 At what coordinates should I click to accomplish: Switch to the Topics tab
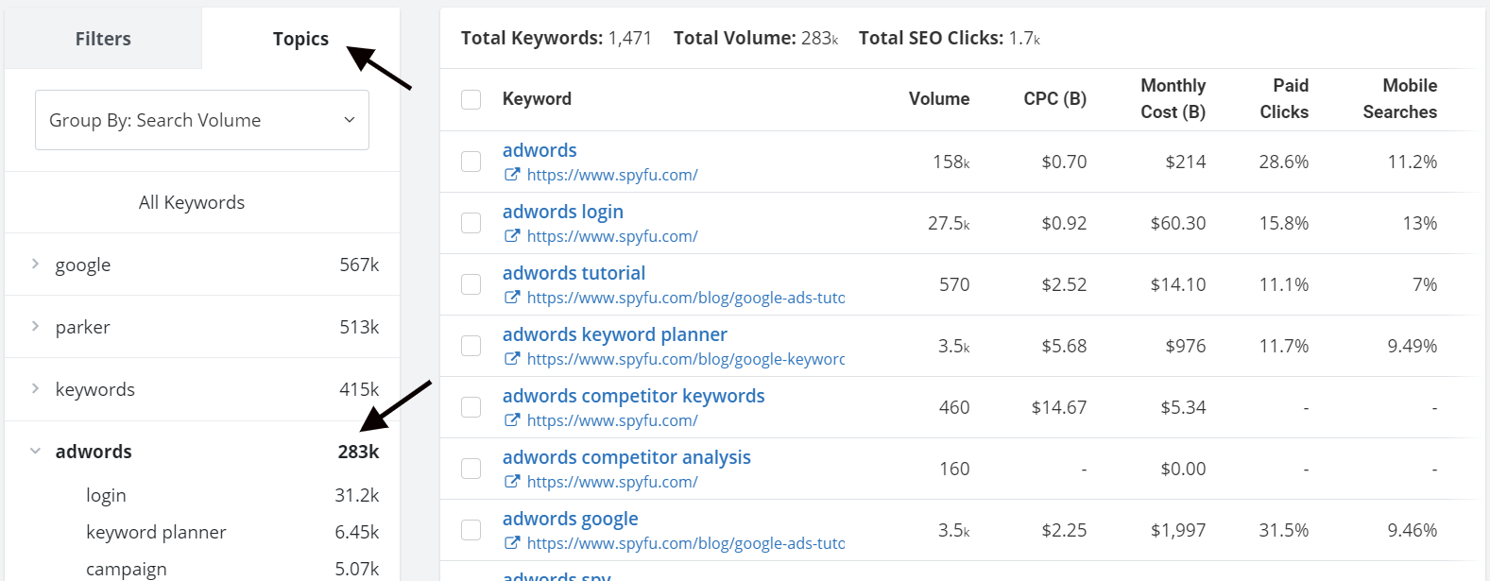coord(300,39)
